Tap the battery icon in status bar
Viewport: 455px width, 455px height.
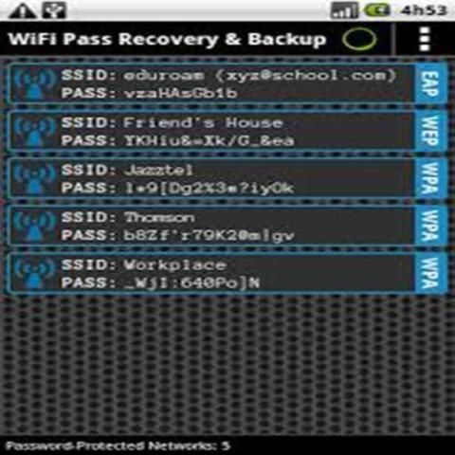click(377, 10)
